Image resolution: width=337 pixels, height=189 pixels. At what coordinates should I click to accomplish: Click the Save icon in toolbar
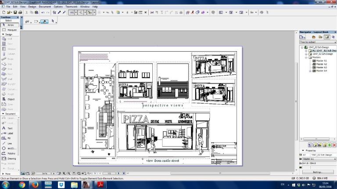pyautogui.click(x=14, y=12)
